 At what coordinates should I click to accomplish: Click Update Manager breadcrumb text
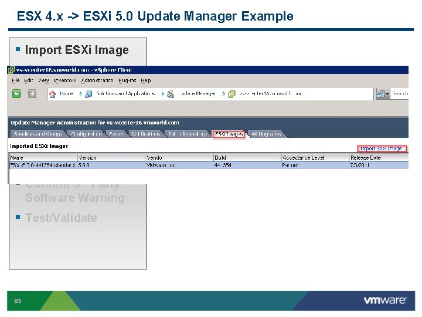(198, 93)
